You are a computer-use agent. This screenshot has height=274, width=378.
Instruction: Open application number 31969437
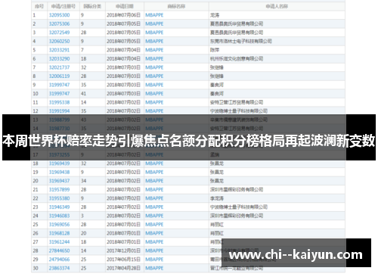59,181
